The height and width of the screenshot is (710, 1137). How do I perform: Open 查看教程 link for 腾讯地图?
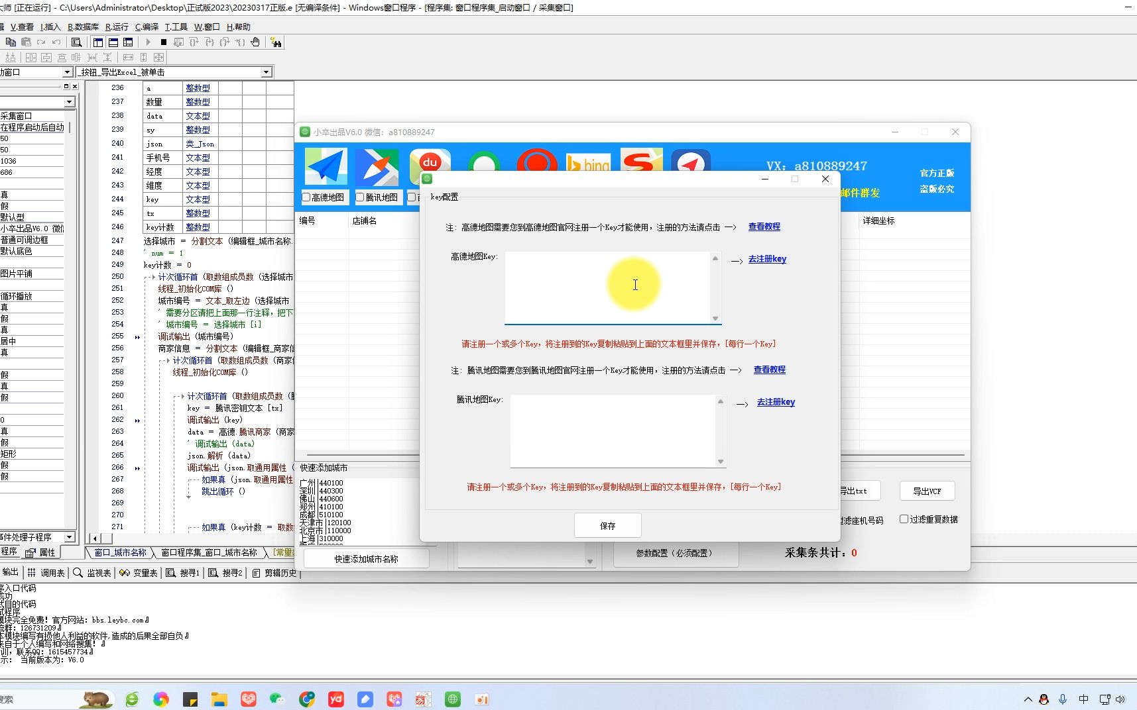click(769, 370)
